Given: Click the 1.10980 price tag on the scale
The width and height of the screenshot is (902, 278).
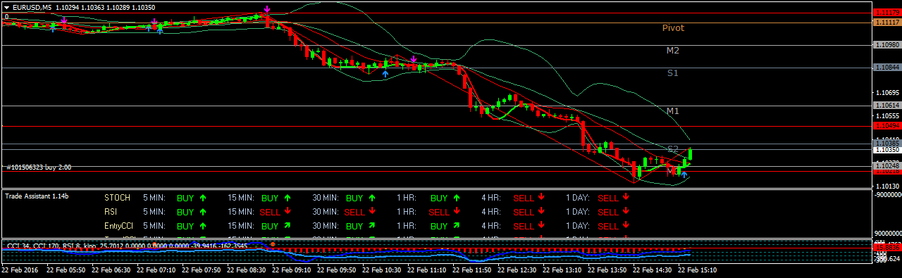Looking at the screenshot, I should (x=886, y=45).
